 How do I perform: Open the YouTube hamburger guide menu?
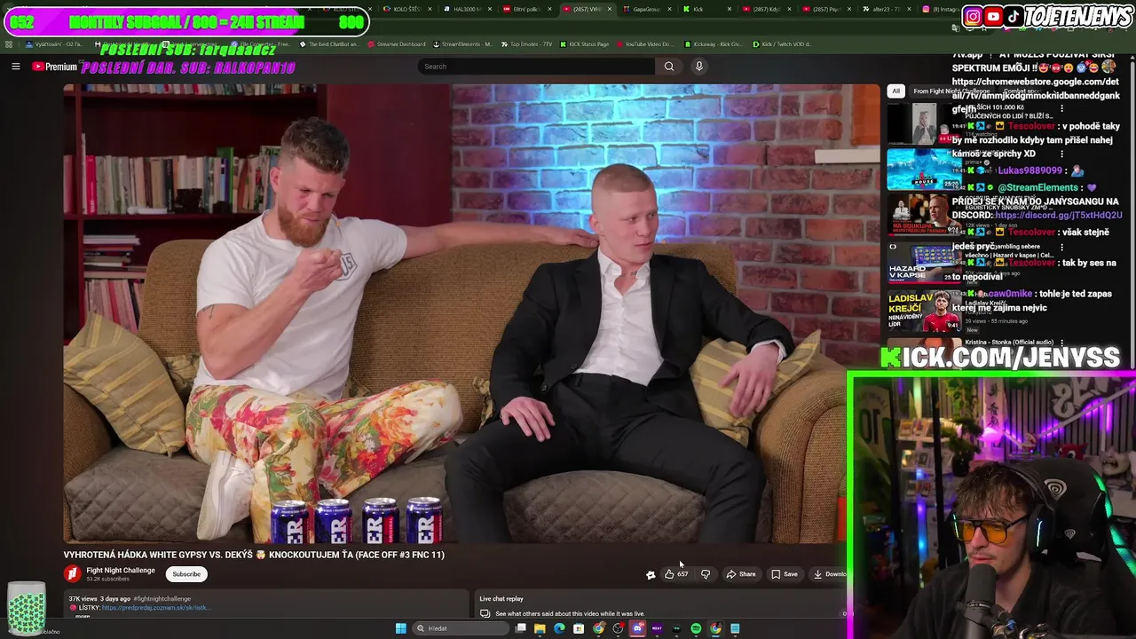(15, 67)
